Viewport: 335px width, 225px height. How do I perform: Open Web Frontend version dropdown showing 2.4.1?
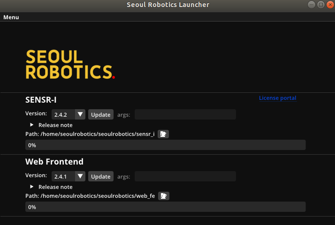click(69, 176)
